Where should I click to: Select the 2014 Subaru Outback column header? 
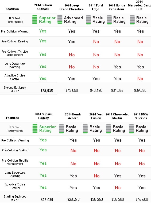point(43,7)
